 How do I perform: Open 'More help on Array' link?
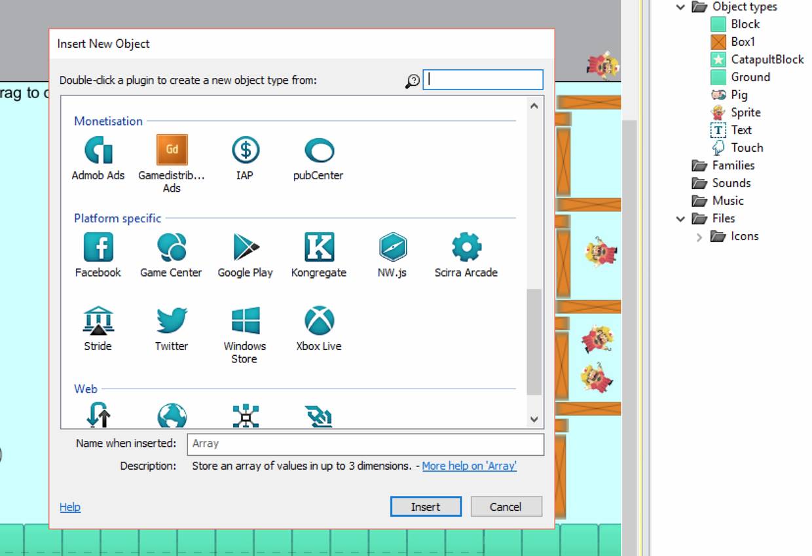click(x=470, y=466)
